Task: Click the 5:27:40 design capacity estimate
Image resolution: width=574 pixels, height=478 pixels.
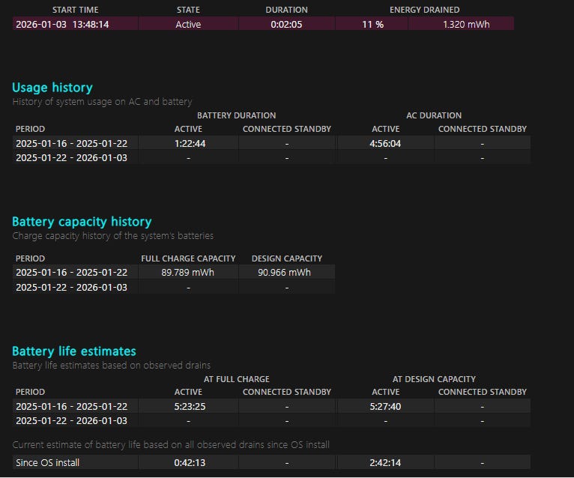Action: click(x=385, y=406)
